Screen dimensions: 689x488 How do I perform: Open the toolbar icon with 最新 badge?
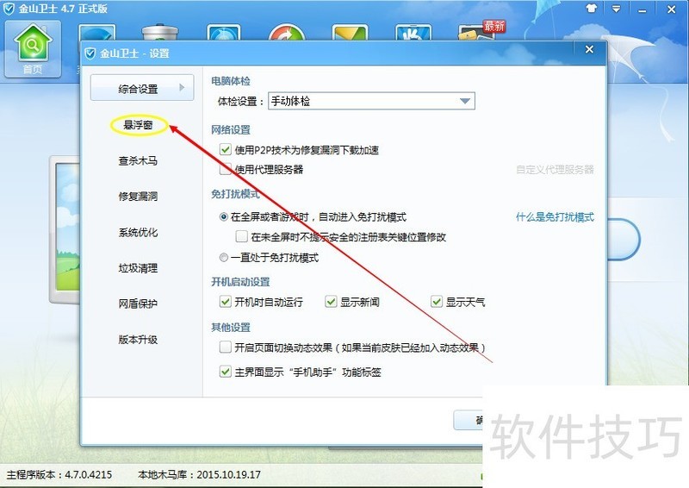click(481, 30)
